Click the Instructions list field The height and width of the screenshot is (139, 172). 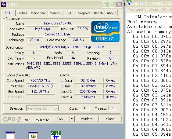tap(72, 65)
